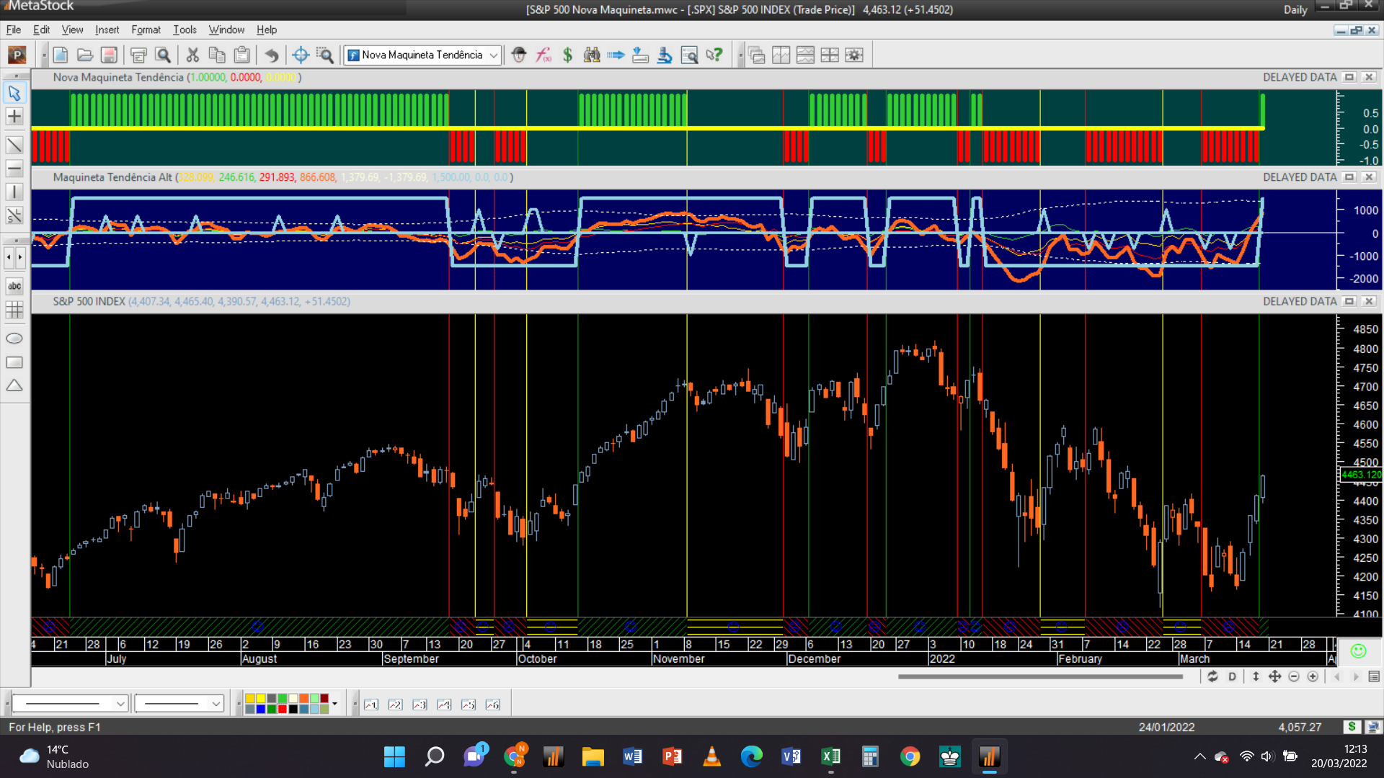Viewport: 1384px width, 778px height.
Task: Open the Nova Maquineta Tendência indicator dropdown
Action: (x=494, y=55)
